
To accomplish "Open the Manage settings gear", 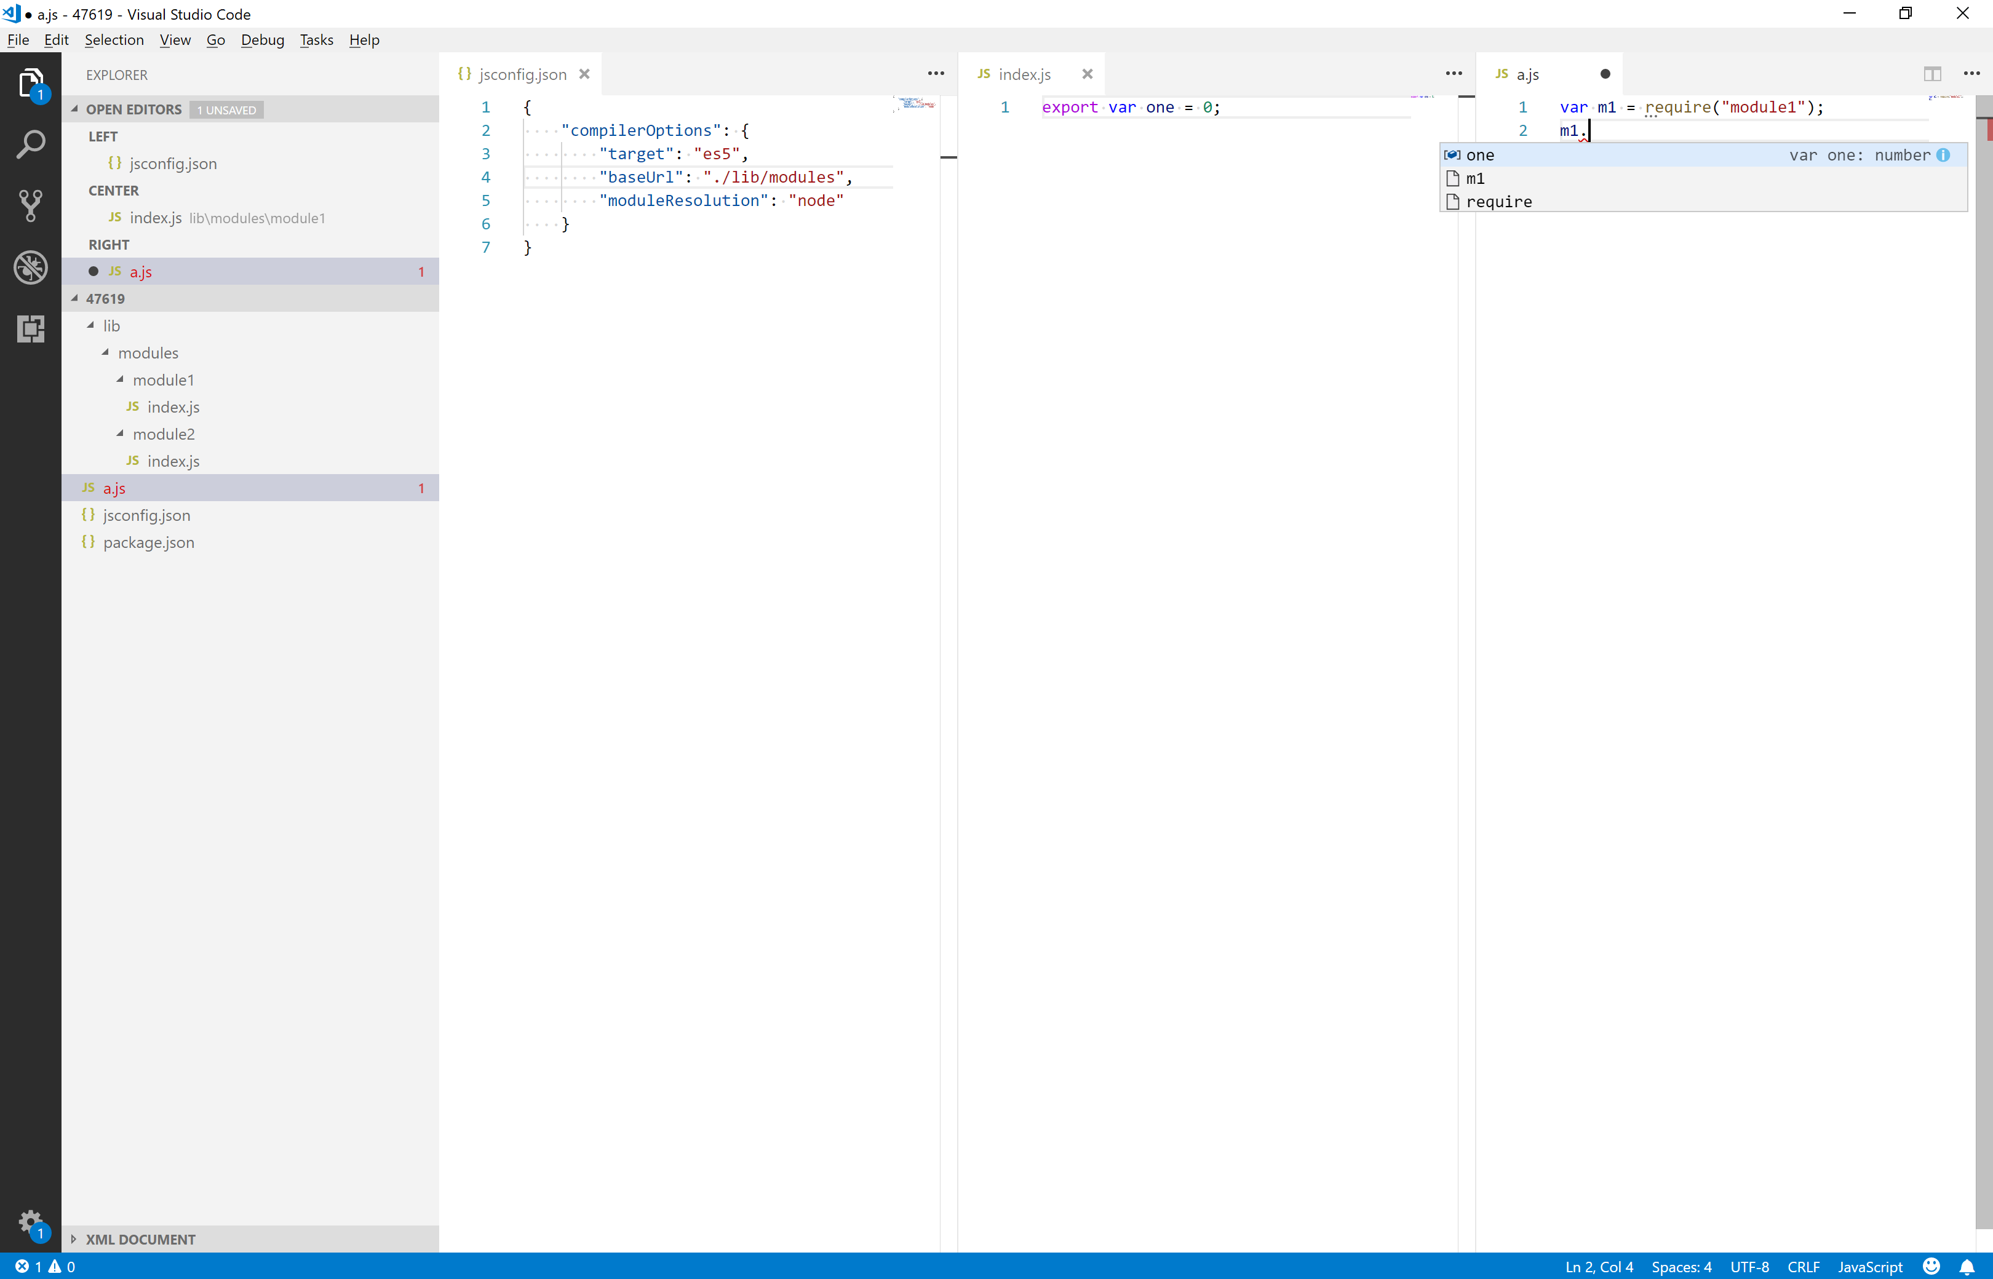I will (31, 1221).
